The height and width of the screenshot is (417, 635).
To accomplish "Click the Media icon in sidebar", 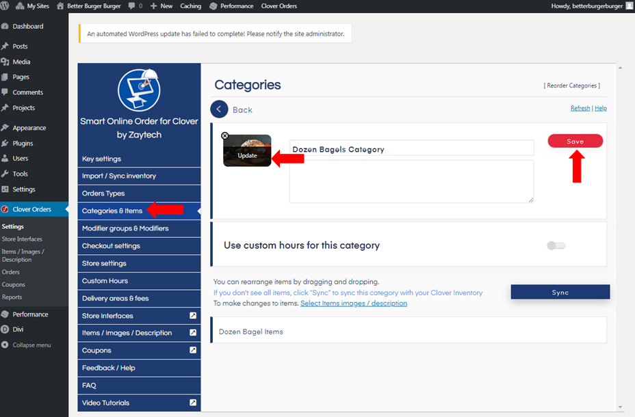I will [x=5, y=62].
